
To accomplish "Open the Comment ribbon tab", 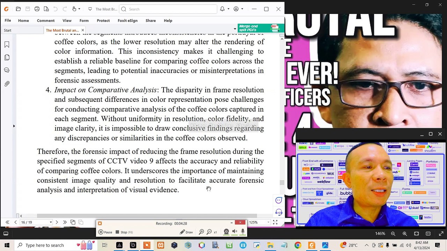I will [x=46, y=21].
